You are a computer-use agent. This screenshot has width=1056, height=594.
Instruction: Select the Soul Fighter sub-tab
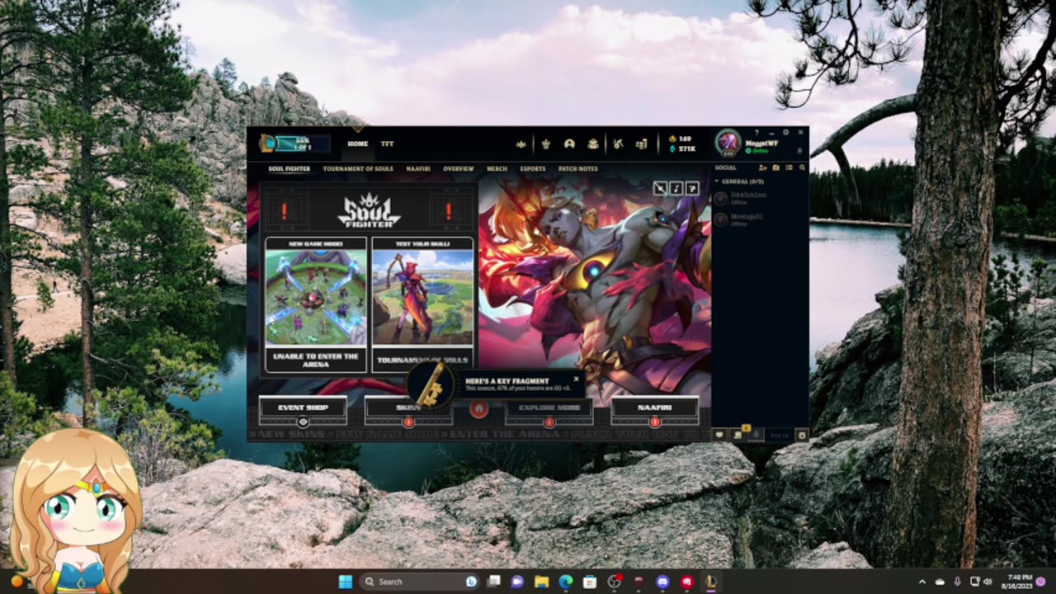tap(289, 168)
